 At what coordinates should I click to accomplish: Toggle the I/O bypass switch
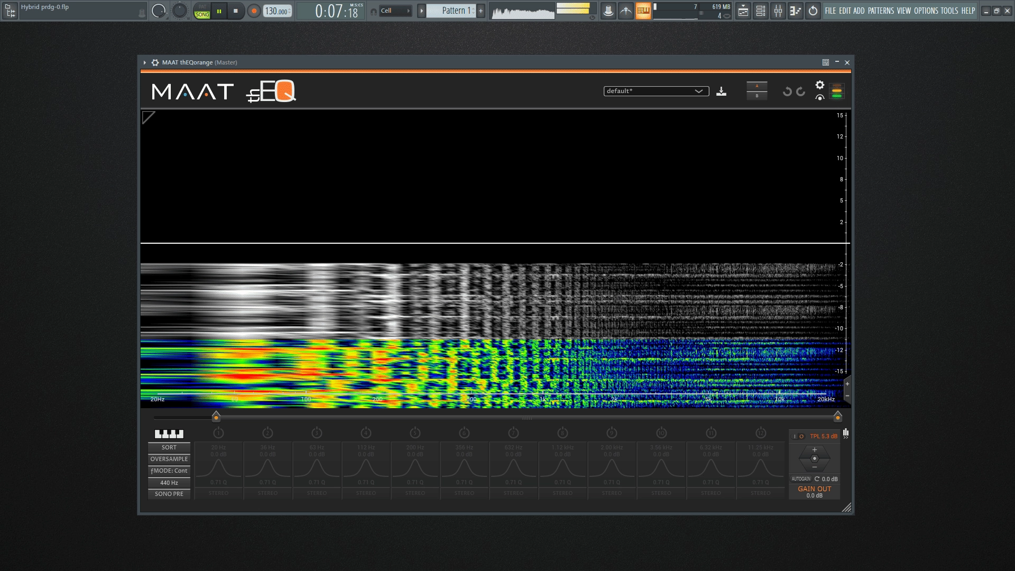click(798, 437)
